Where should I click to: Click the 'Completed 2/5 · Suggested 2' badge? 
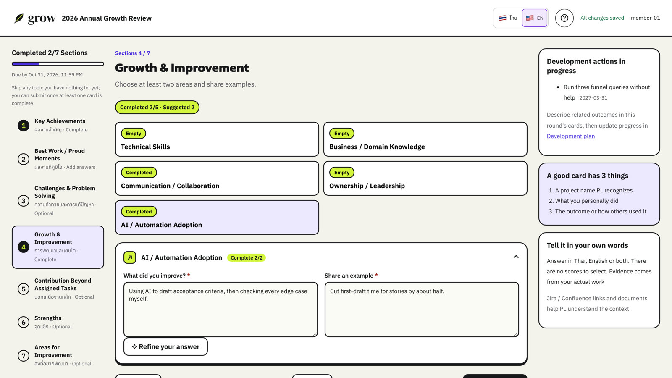point(157,107)
